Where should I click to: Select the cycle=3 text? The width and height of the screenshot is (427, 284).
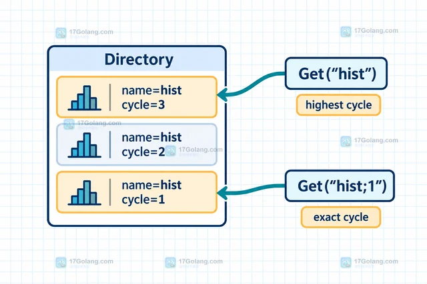[143, 105]
